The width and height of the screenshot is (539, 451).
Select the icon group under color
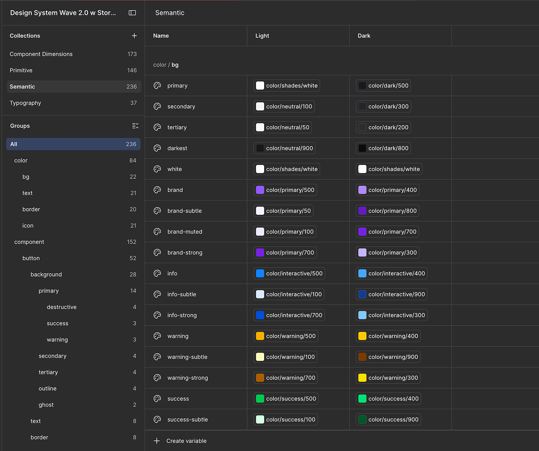(x=73, y=225)
